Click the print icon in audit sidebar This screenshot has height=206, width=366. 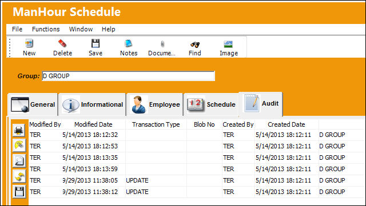tap(19, 130)
